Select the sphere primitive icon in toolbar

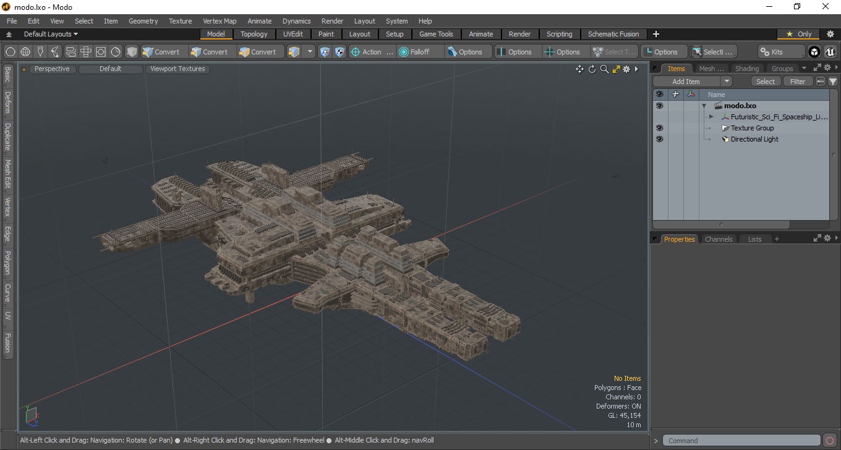[x=11, y=52]
